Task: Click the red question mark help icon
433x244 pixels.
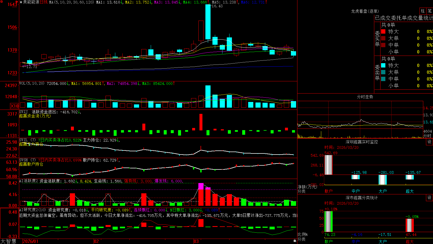Action: tap(17, 2)
